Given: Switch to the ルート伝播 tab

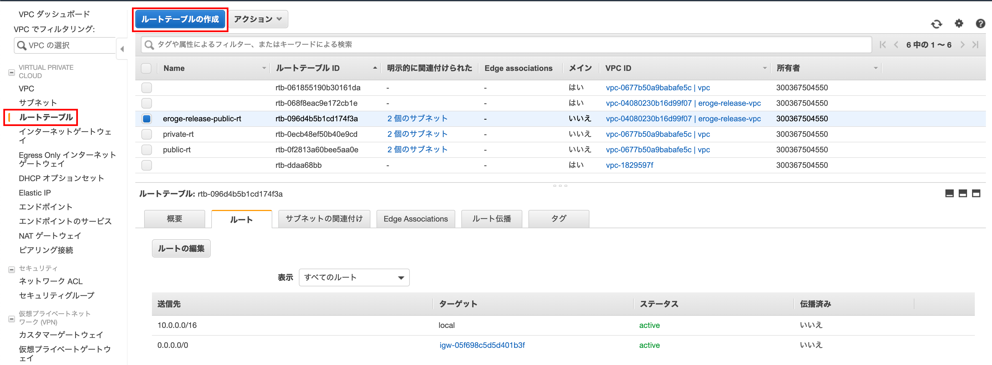Looking at the screenshot, I should coord(491,219).
